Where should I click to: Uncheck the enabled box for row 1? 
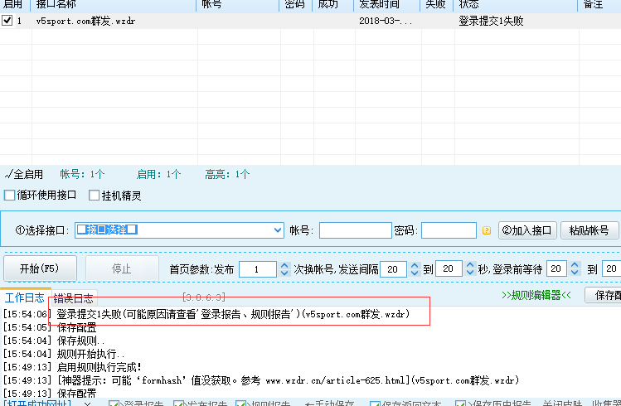[x=7, y=22]
